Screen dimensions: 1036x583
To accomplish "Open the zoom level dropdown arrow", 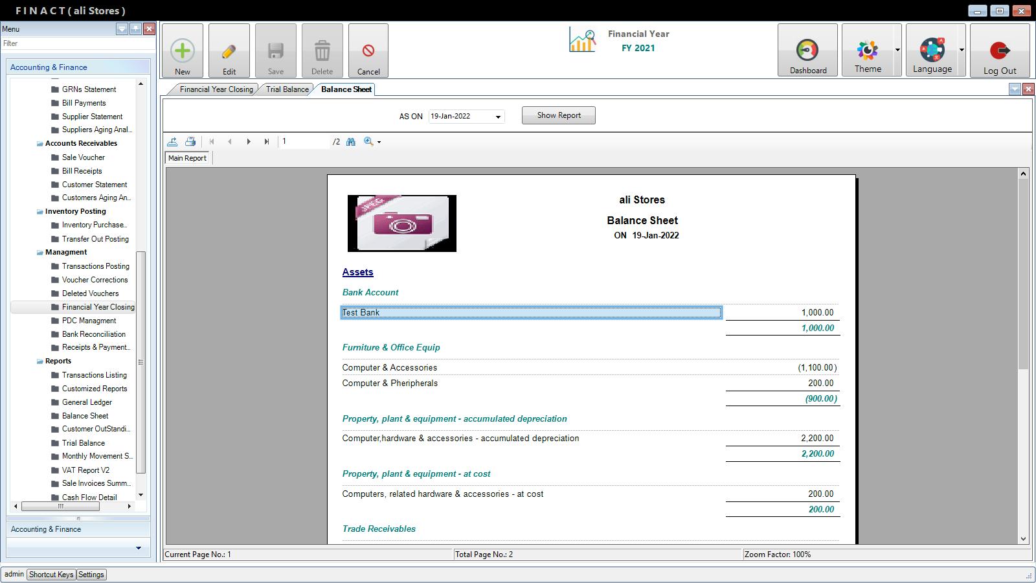I will (x=379, y=143).
